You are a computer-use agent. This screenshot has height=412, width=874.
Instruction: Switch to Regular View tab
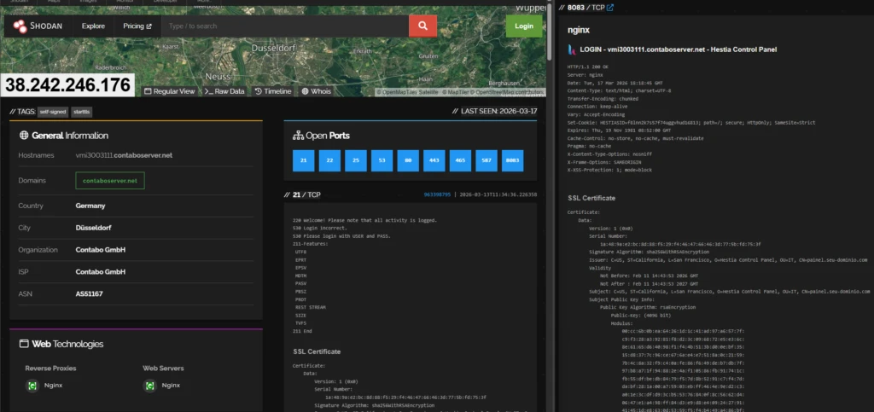169,90
